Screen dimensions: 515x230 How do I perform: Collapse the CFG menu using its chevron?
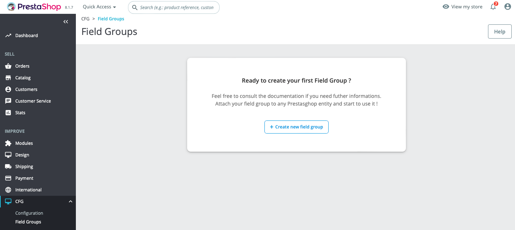coord(70,201)
